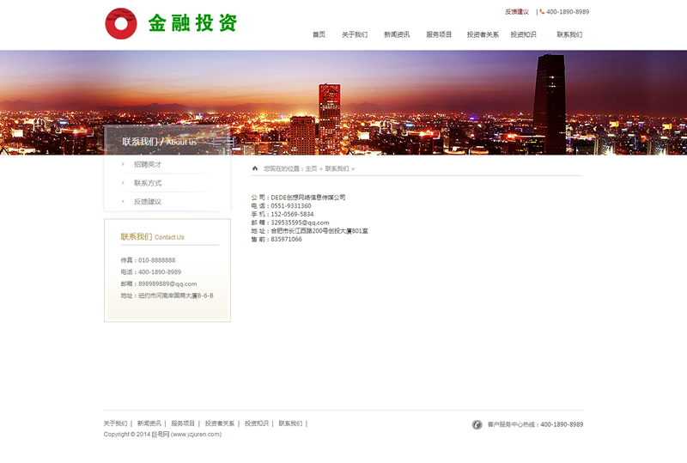The image size is (687, 463).
Task: Click the arrow bullet beside 反馈建议 in sidebar
Action: click(x=123, y=202)
